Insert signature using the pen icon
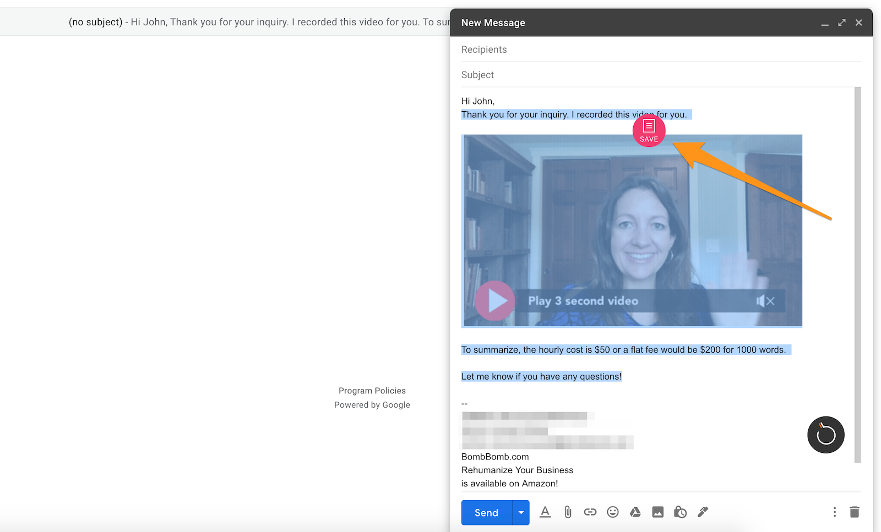 click(703, 512)
